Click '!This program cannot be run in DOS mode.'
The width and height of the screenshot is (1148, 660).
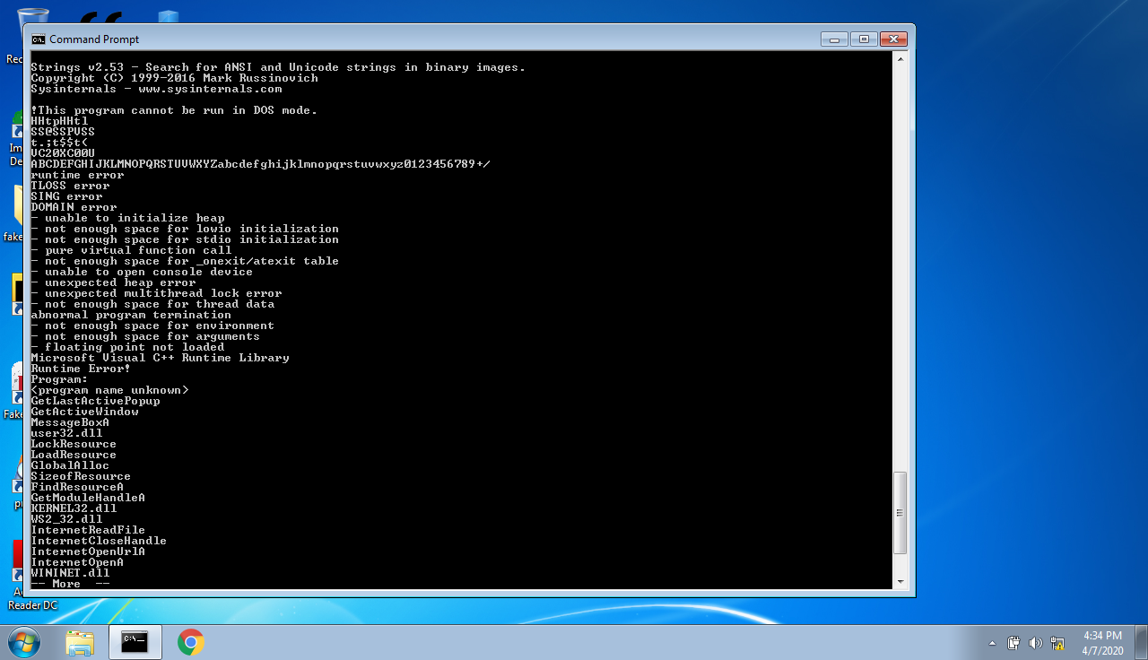[174, 110]
